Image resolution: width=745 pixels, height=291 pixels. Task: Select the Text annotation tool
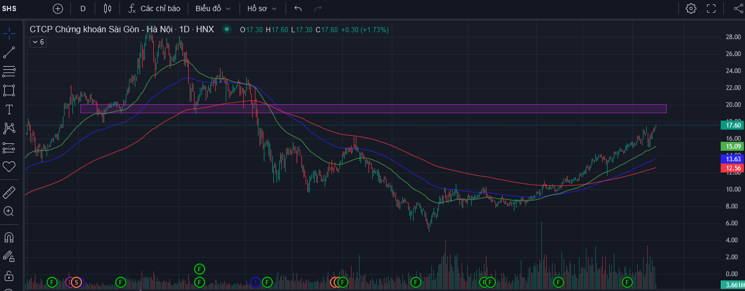(x=9, y=110)
